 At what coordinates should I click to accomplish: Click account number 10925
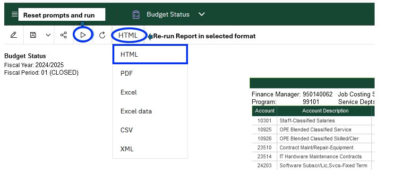point(264,129)
